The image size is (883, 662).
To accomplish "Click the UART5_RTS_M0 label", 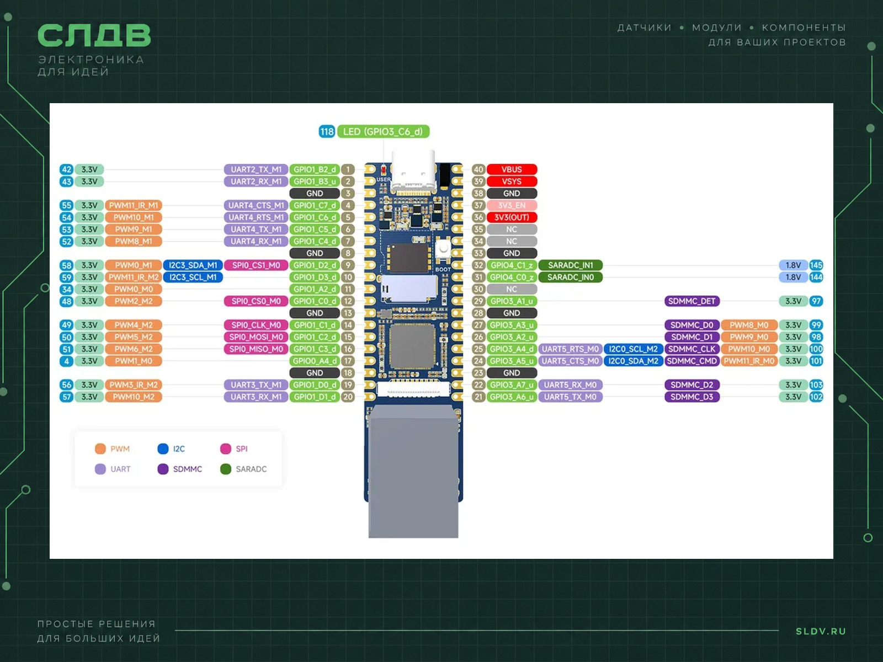I will coord(570,349).
